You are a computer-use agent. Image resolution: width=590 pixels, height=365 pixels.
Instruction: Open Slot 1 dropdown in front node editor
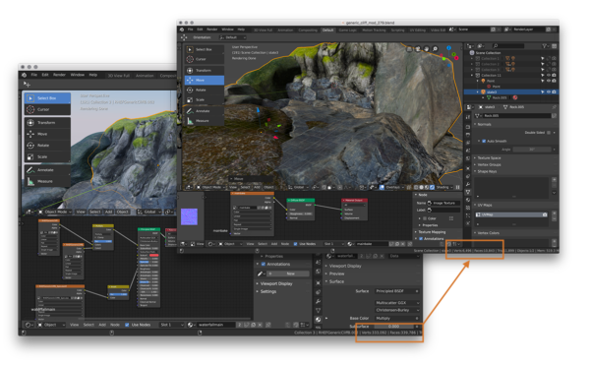coord(333,244)
